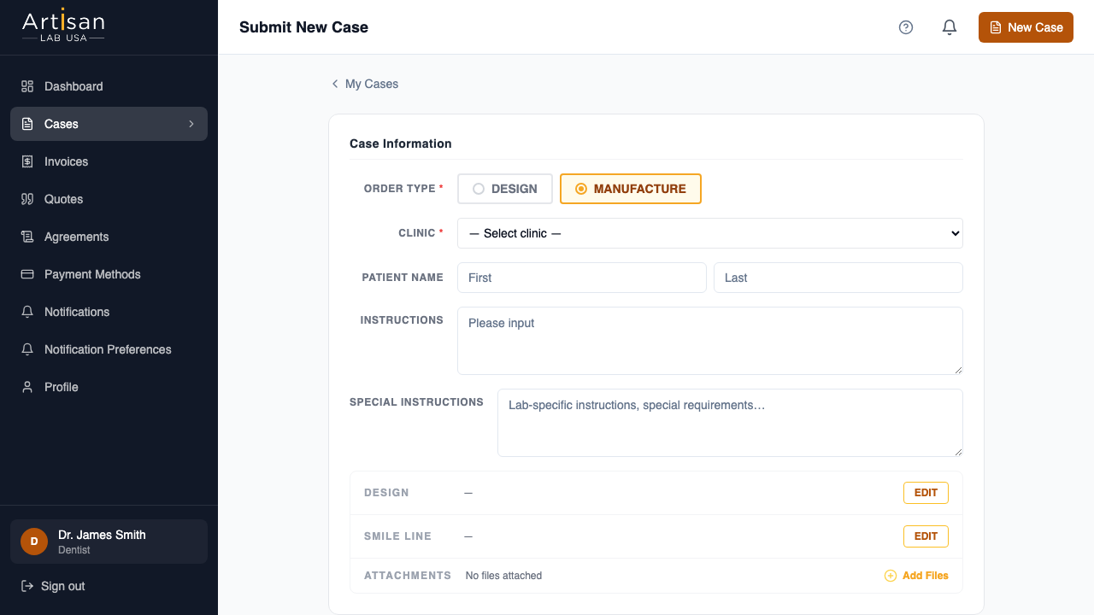Click the Profile person icon
Screen dimensions: 1094x615
tap(27, 387)
